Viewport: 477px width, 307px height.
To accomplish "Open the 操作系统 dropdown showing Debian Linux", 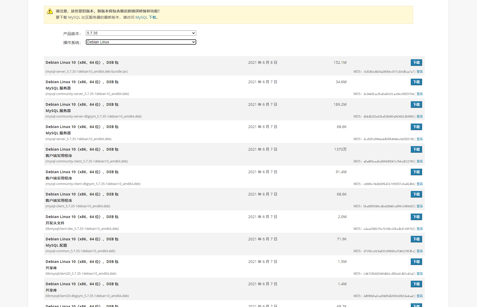I will (141, 42).
